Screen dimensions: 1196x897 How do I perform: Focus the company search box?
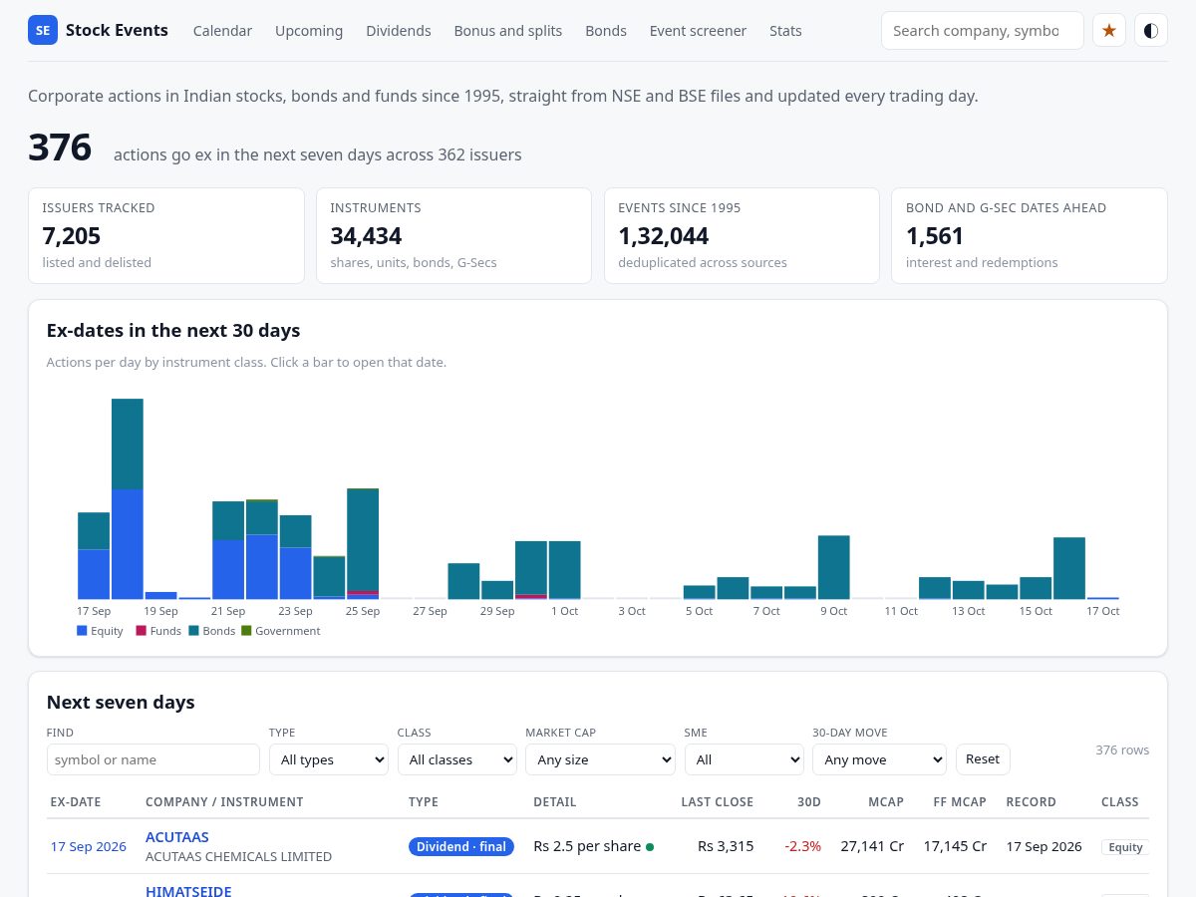click(x=983, y=31)
